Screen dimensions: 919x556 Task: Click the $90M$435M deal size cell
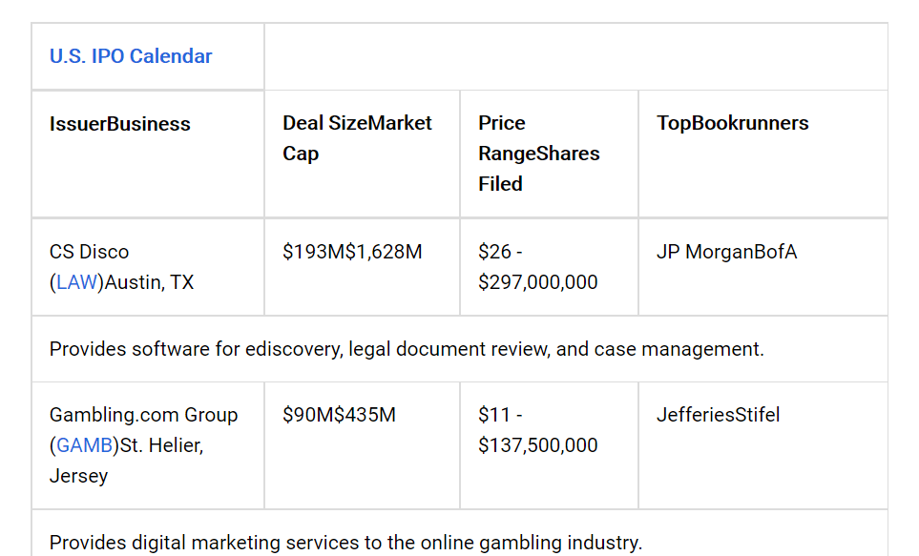tap(363, 446)
